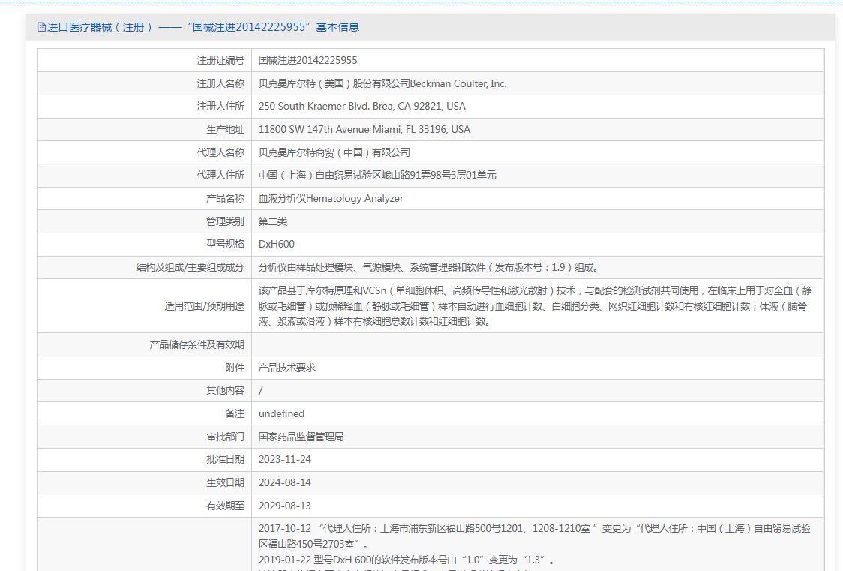
Task: Click the heading 进口医疗器械（注册）基本信息
Action: click(203, 27)
